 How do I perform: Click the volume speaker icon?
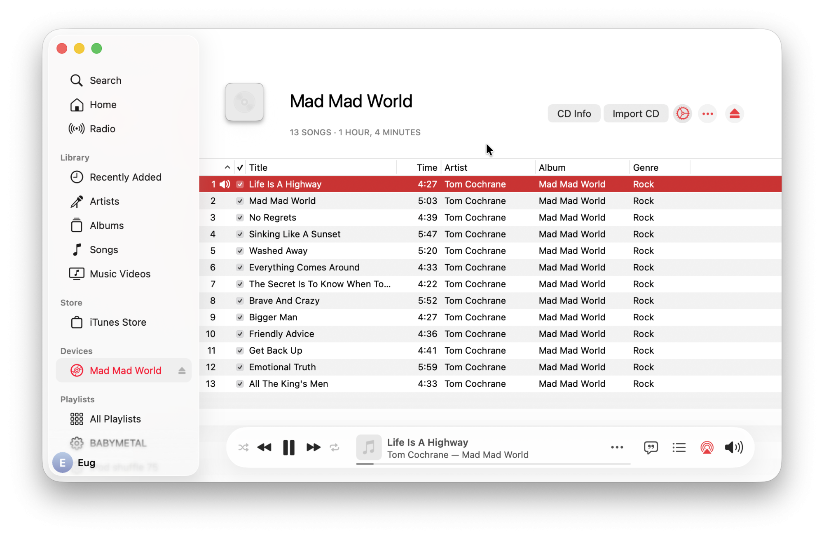734,447
